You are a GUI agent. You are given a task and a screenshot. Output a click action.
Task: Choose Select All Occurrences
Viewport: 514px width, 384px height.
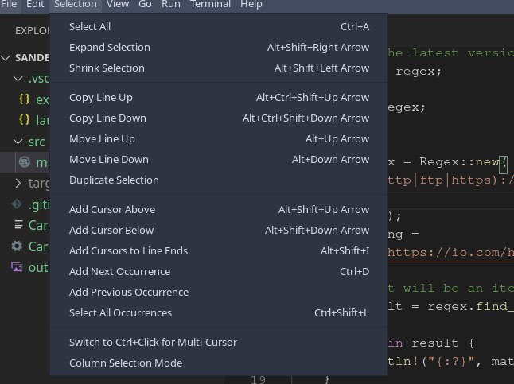coord(219,313)
